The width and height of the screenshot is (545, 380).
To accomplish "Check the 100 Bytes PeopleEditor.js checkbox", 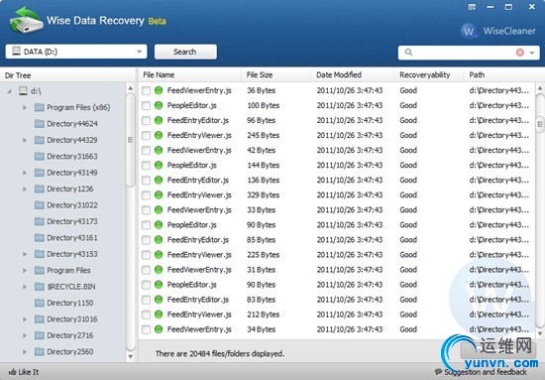I will 146,106.
